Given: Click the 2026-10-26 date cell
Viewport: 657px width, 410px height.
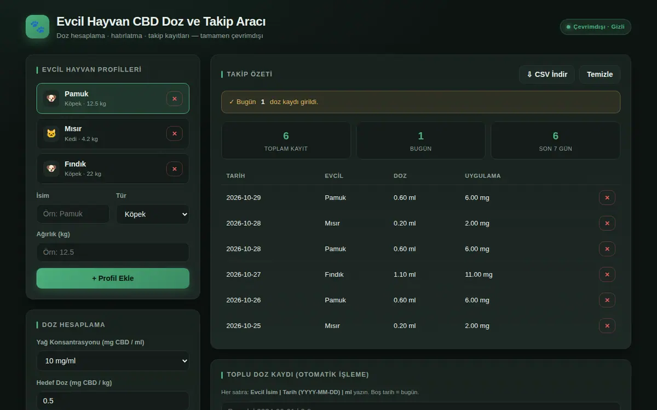Looking at the screenshot, I should click(244, 300).
